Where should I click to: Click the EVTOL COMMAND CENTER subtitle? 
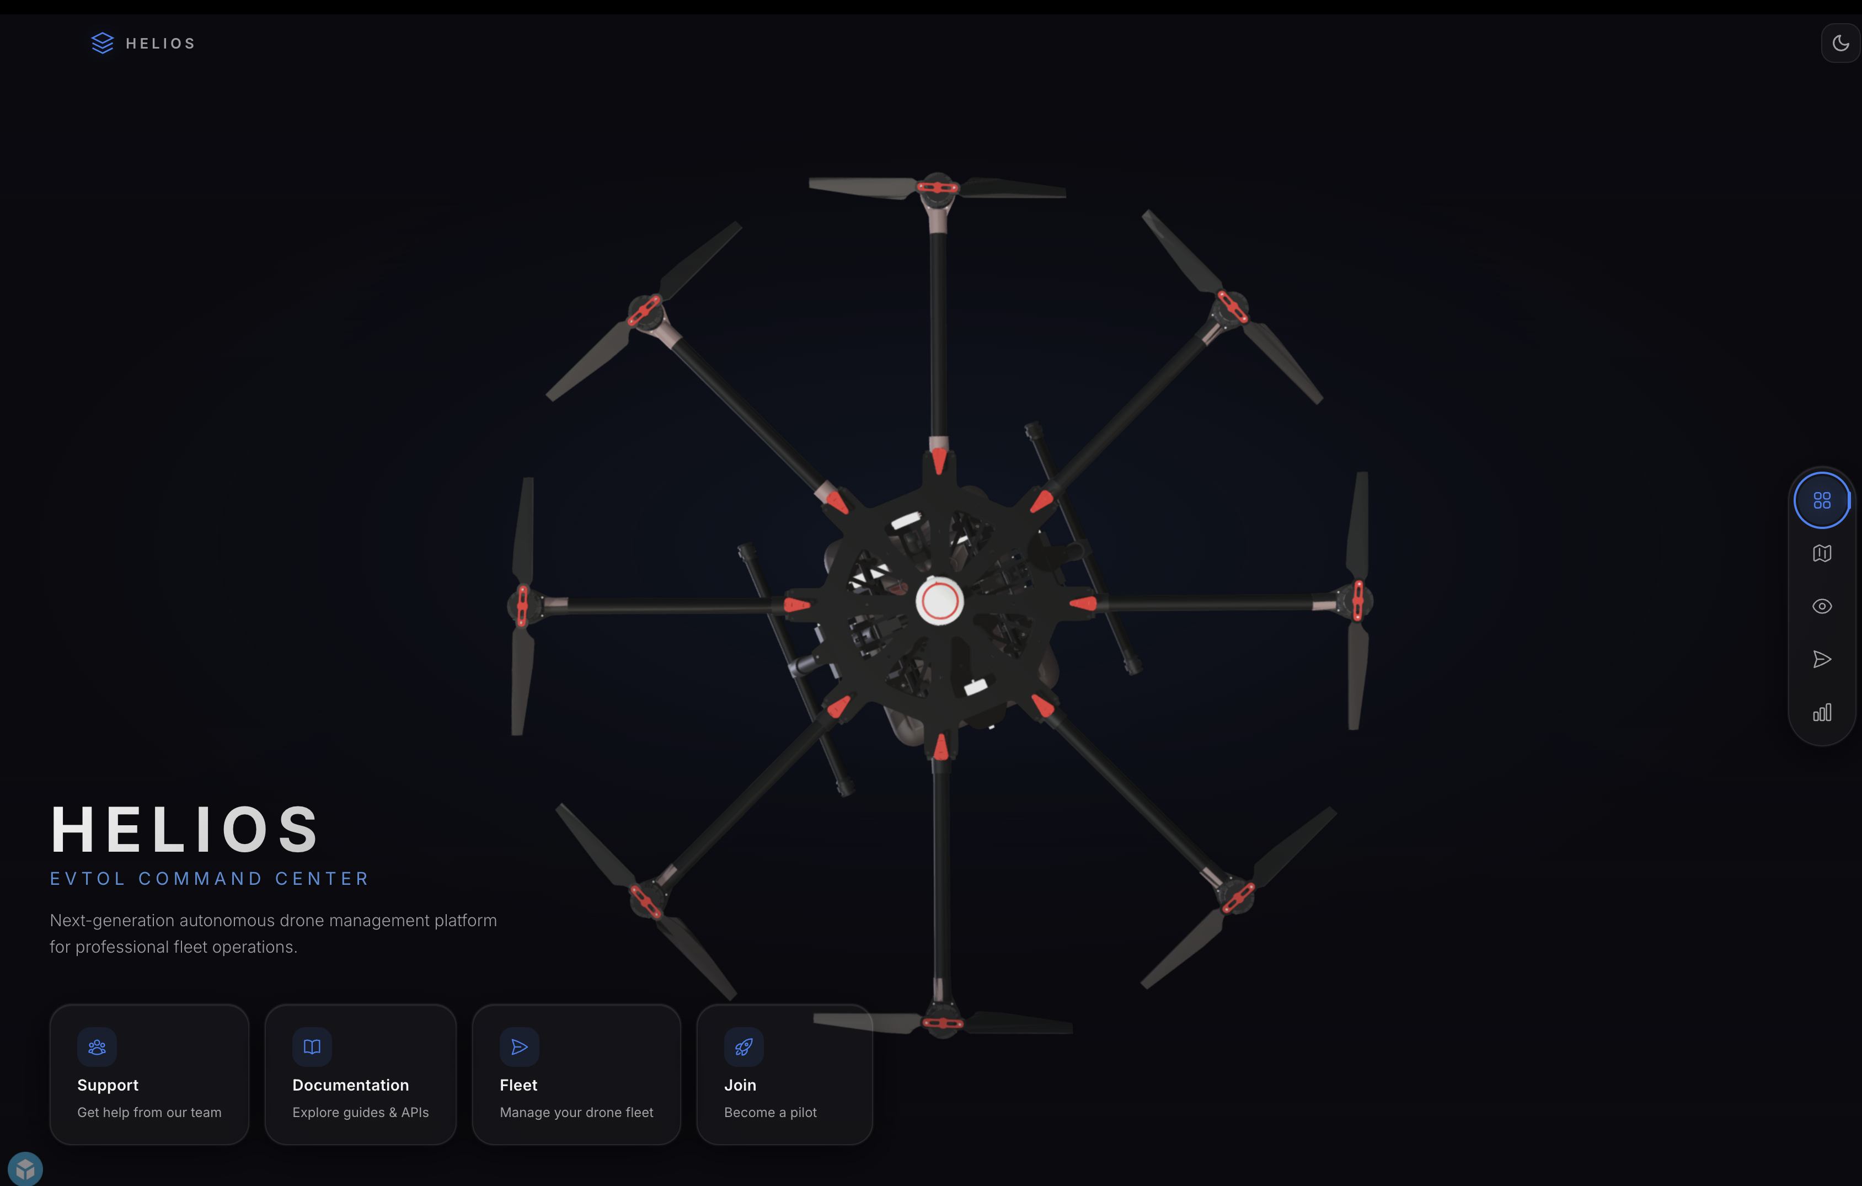tap(210, 878)
